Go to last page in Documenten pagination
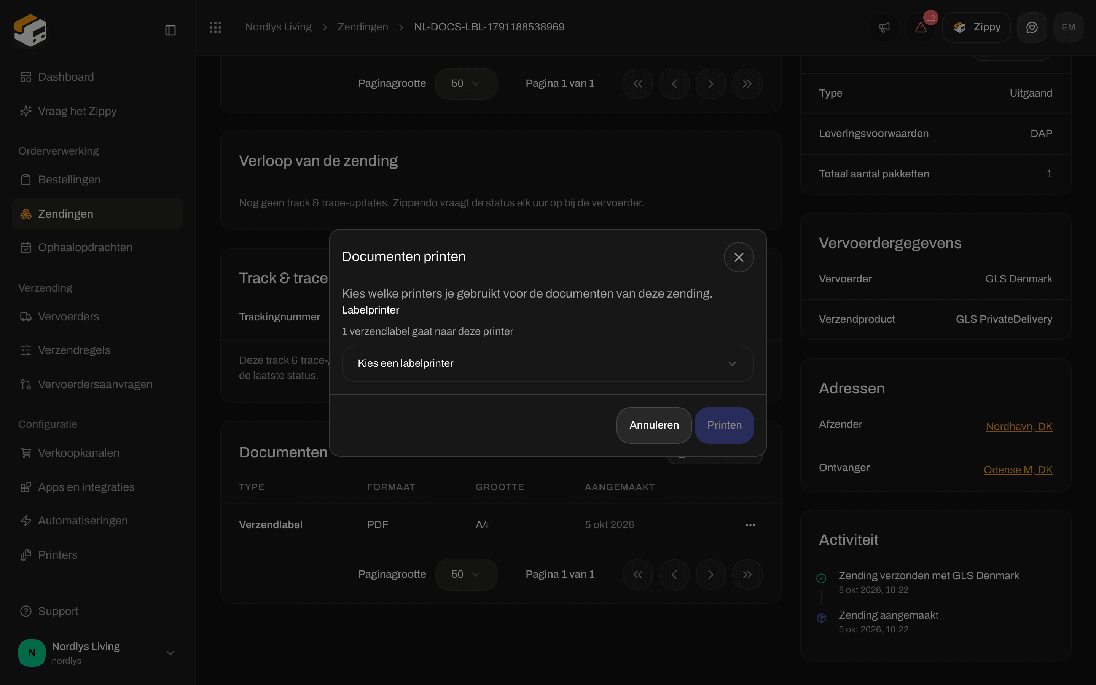Image resolution: width=1096 pixels, height=685 pixels. click(747, 575)
